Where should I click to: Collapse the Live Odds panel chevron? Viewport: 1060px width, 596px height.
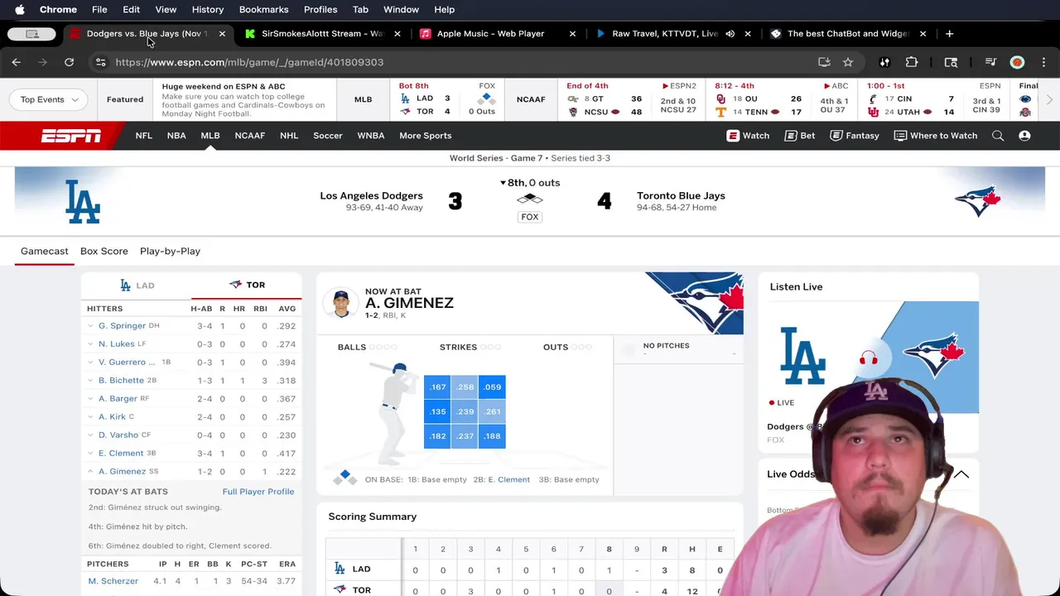click(x=961, y=474)
